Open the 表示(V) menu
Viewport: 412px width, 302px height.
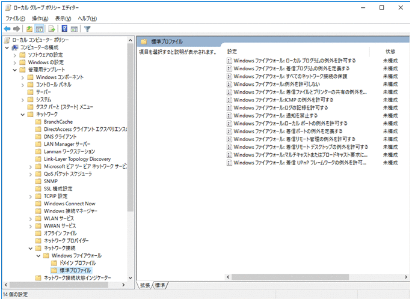tap(63, 19)
